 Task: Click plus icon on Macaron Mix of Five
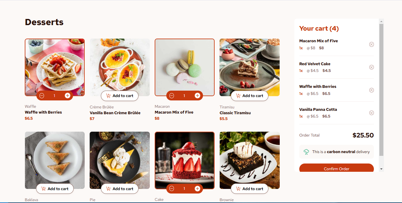click(x=197, y=96)
